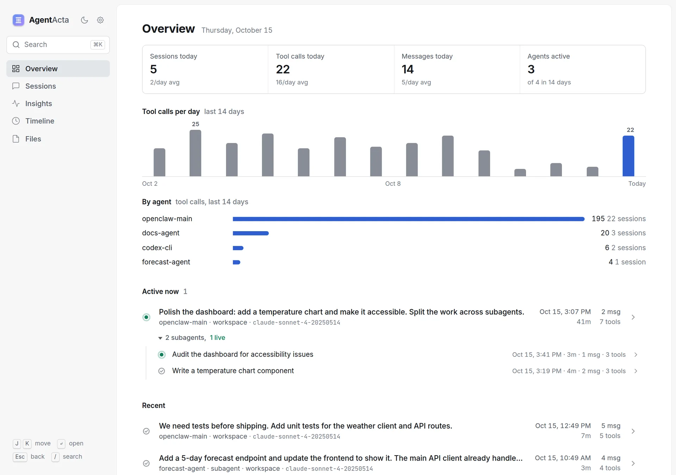
Task: Click the Overview grid icon
Action: point(16,69)
